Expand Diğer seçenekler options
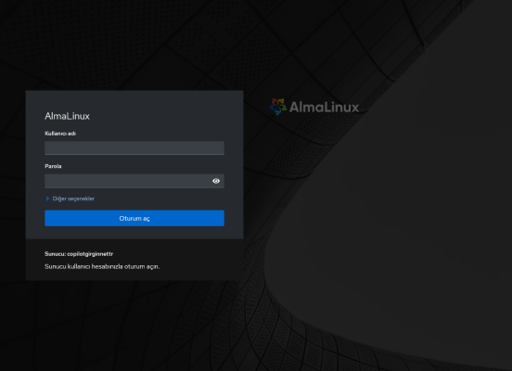The width and height of the screenshot is (512, 371). point(70,198)
